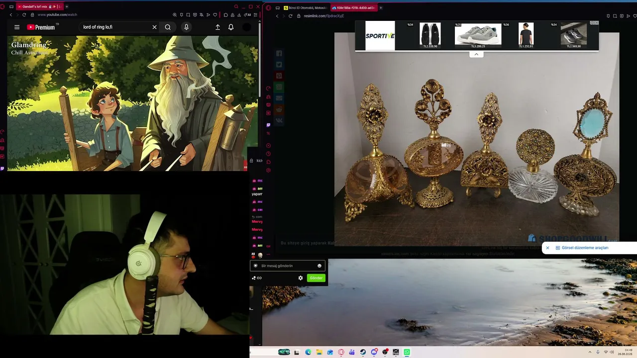Share the image on Twitter
Viewport: 637px width, 358px height.
coord(279,65)
